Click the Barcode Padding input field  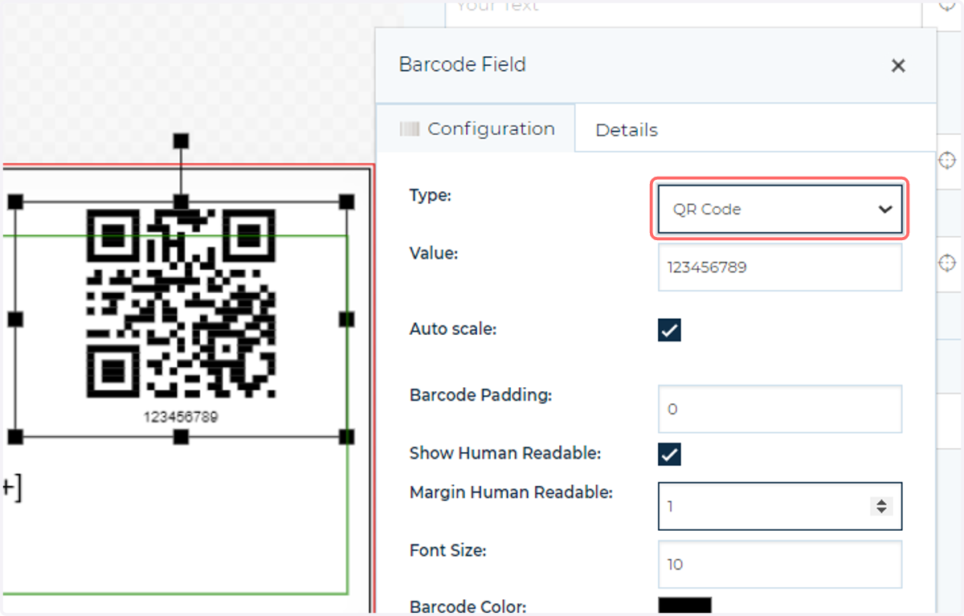[779, 409]
